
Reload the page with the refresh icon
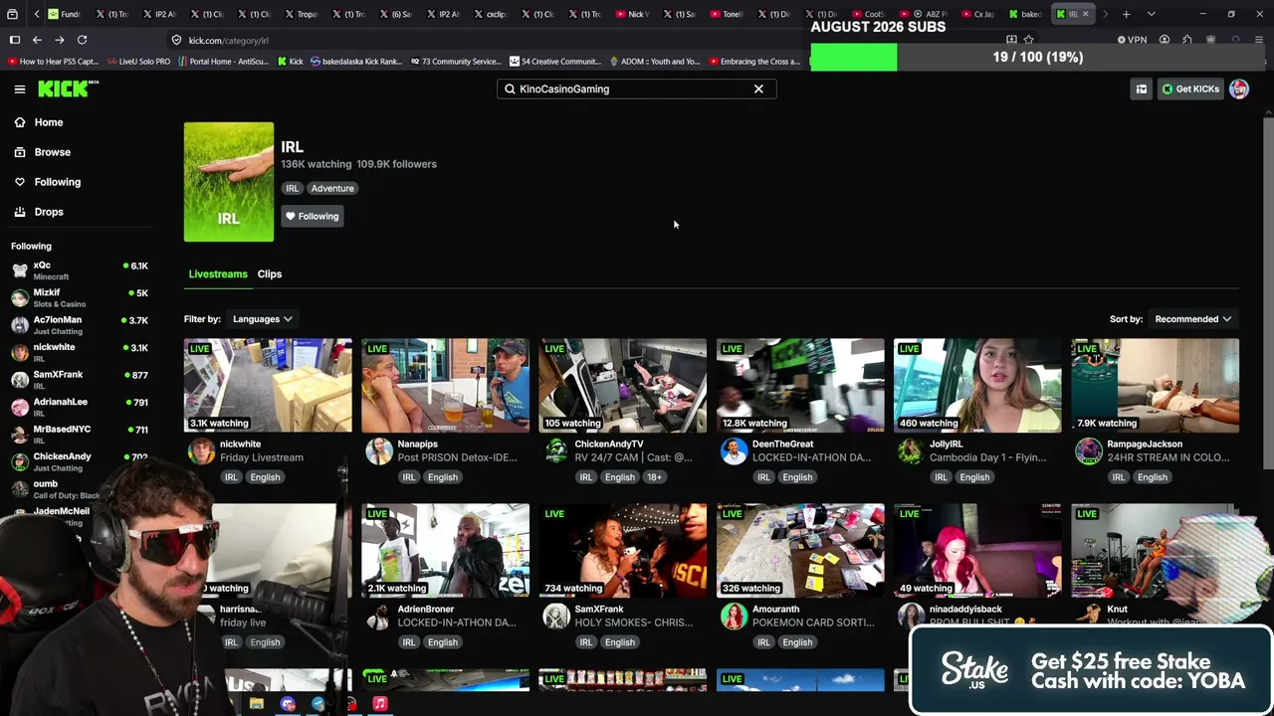[83, 40]
